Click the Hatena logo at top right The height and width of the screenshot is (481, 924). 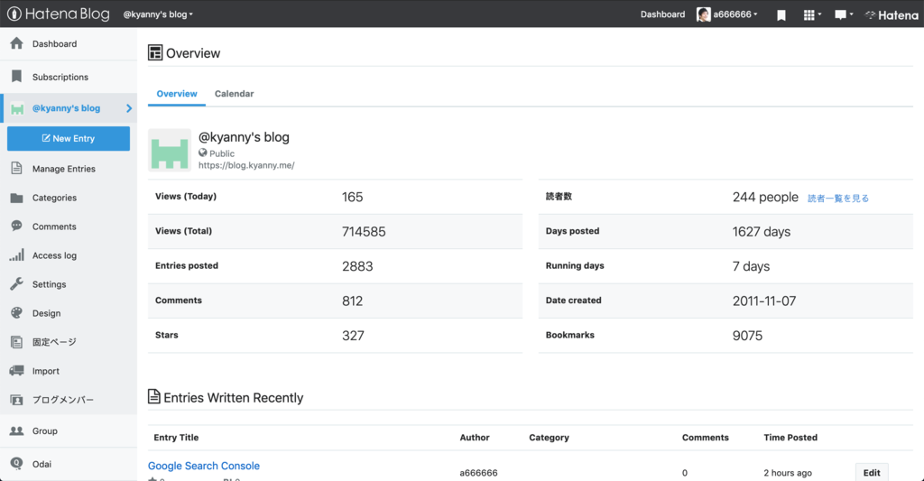tap(891, 14)
